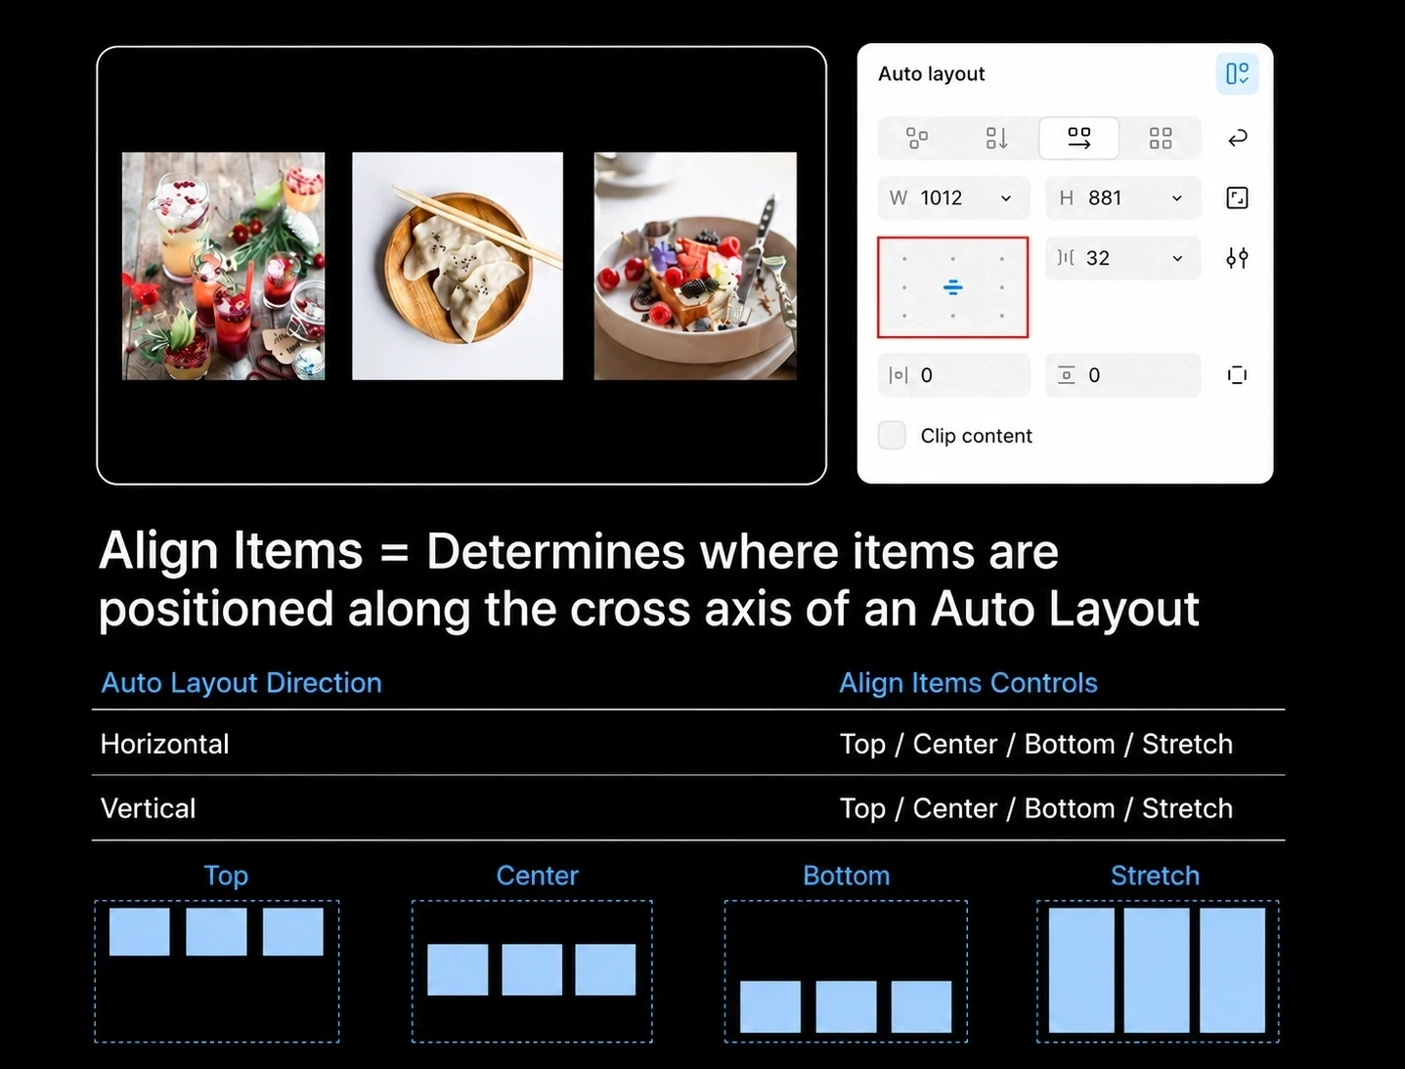Image resolution: width=1405 pixels, height=1069 pixels.
Task: Click the 'Top' diagram label
Action: 226,876
